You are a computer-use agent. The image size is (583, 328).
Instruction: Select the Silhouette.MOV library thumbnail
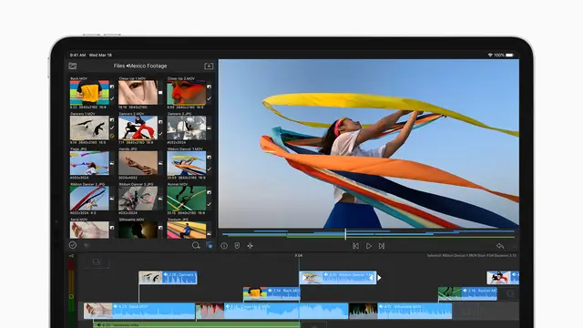pyautogui.click(x=138, y=230)
